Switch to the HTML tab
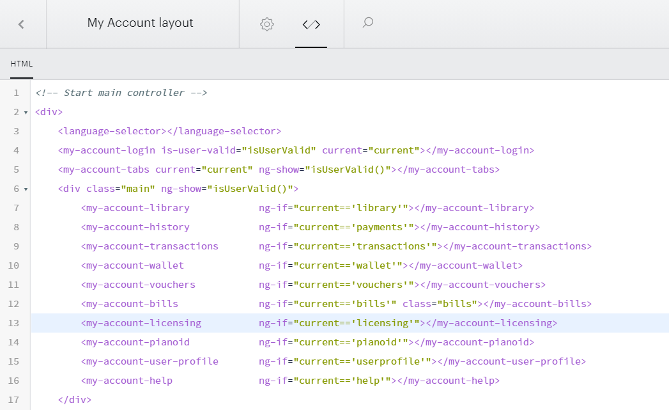This screenshot has width=669, height=410. point(22,63)
